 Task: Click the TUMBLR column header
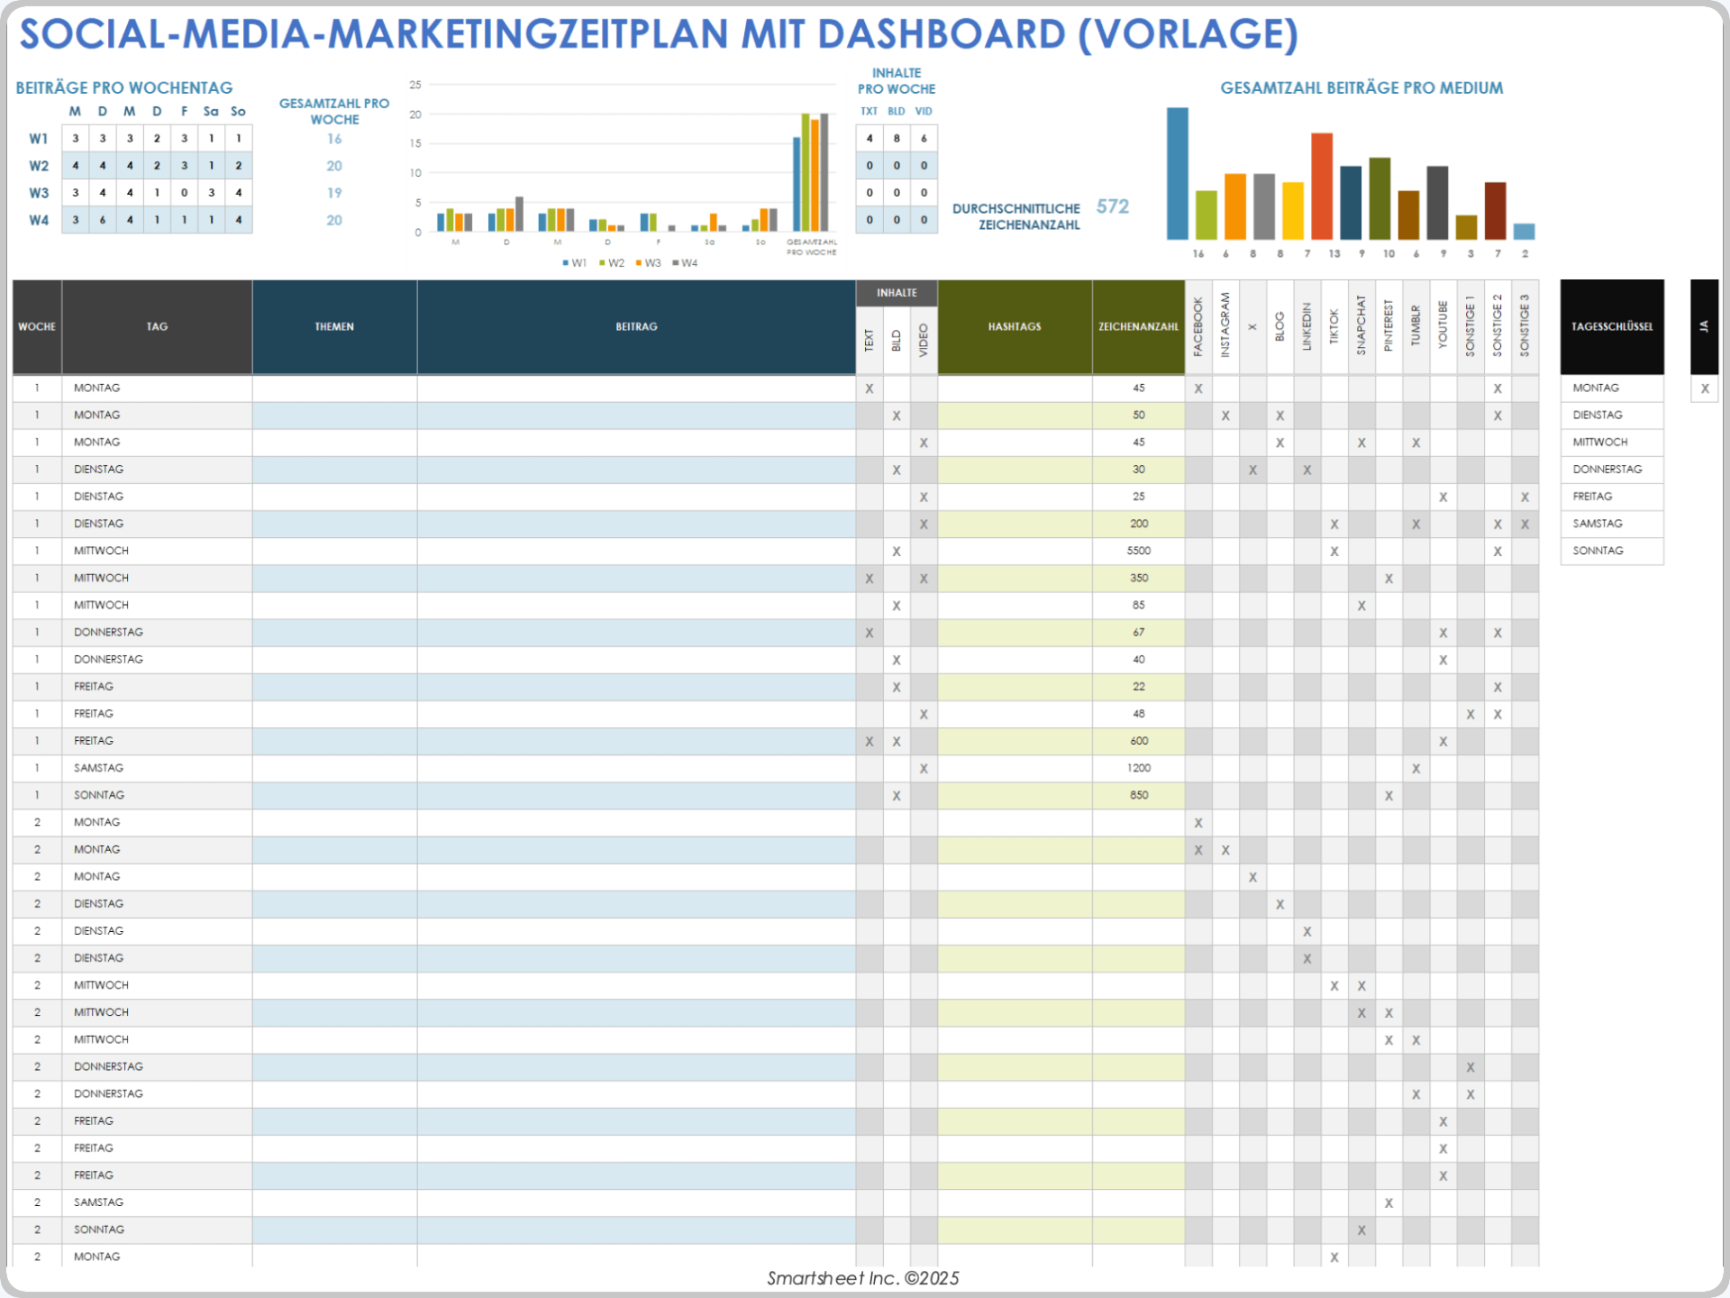tap(1416, 326)
